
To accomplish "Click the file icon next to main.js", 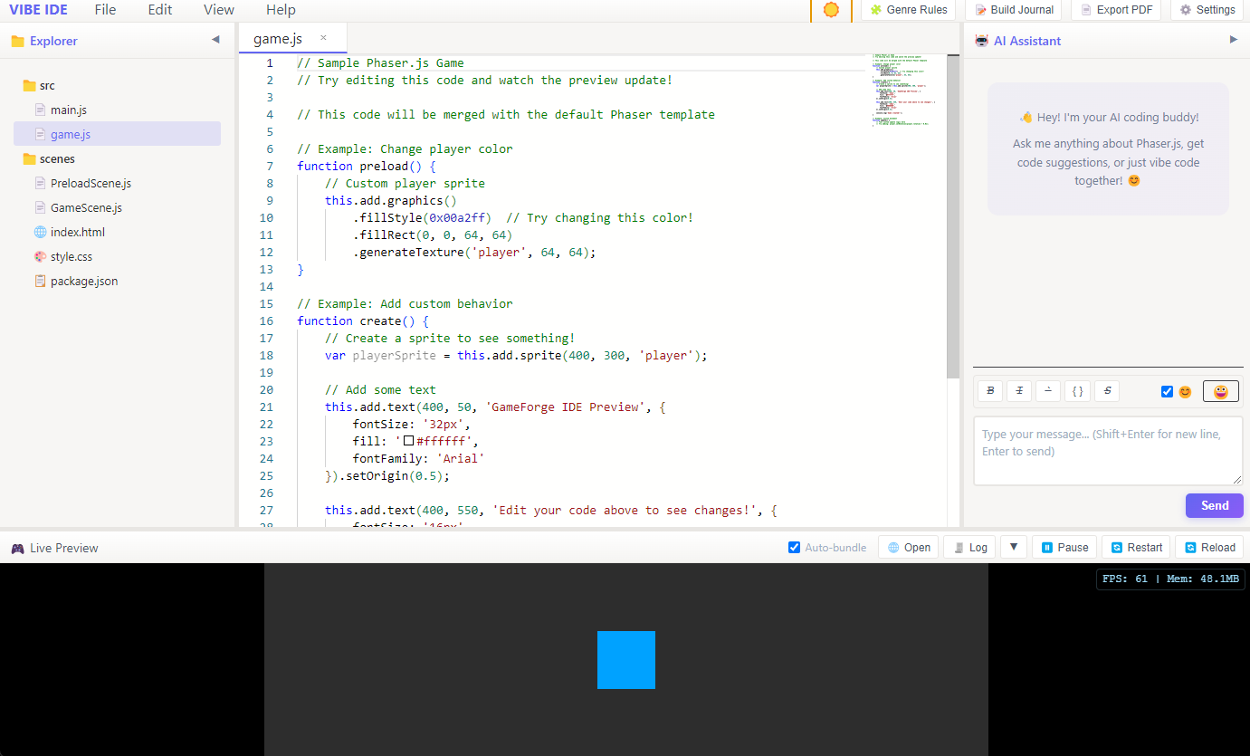I will point(40,110).
